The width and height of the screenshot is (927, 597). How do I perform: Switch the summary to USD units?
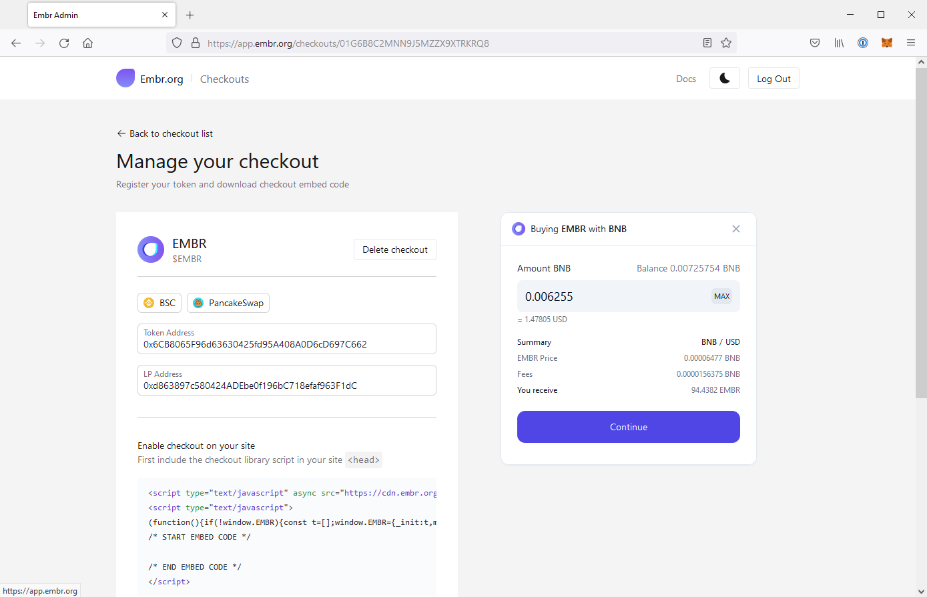pyautogui.click(x=733, y=342)
